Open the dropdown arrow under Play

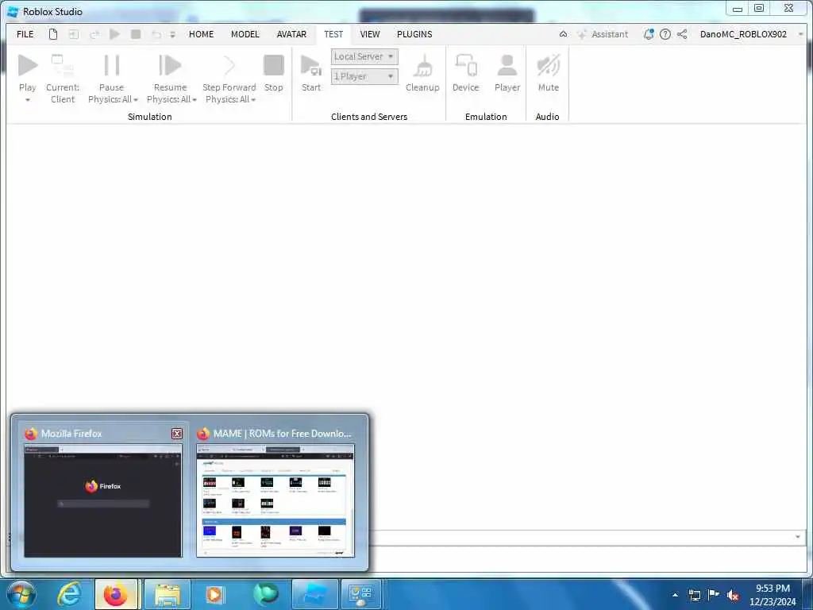tap(28, 99)
